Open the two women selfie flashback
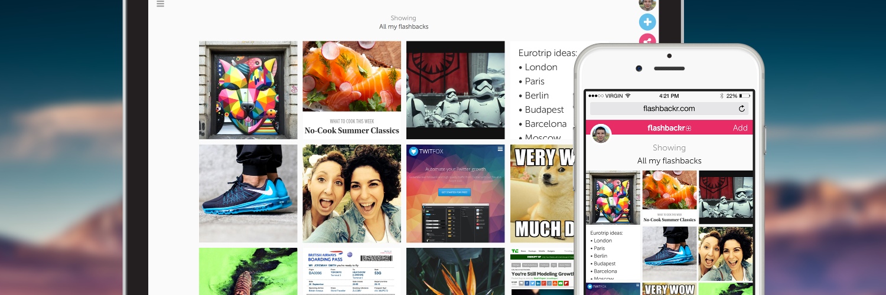Viewport: 886px width, 295px height. click(352, 194)
